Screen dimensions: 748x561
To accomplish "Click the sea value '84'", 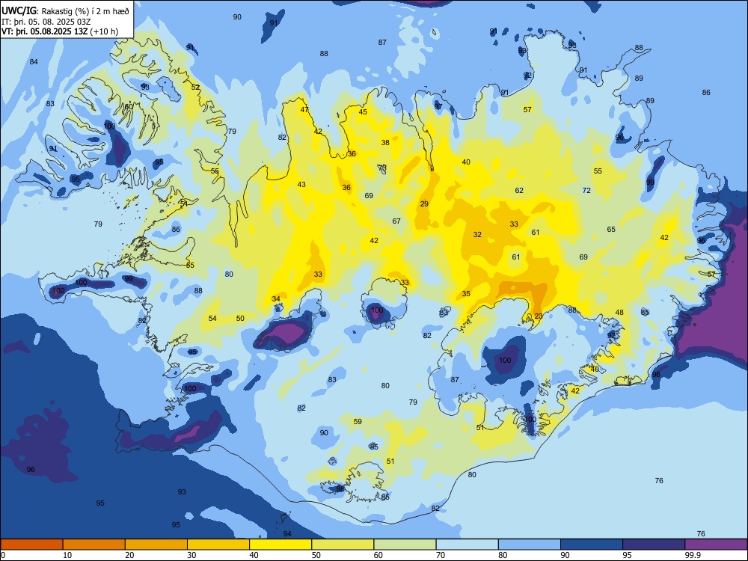I will [x=34, y=61].
